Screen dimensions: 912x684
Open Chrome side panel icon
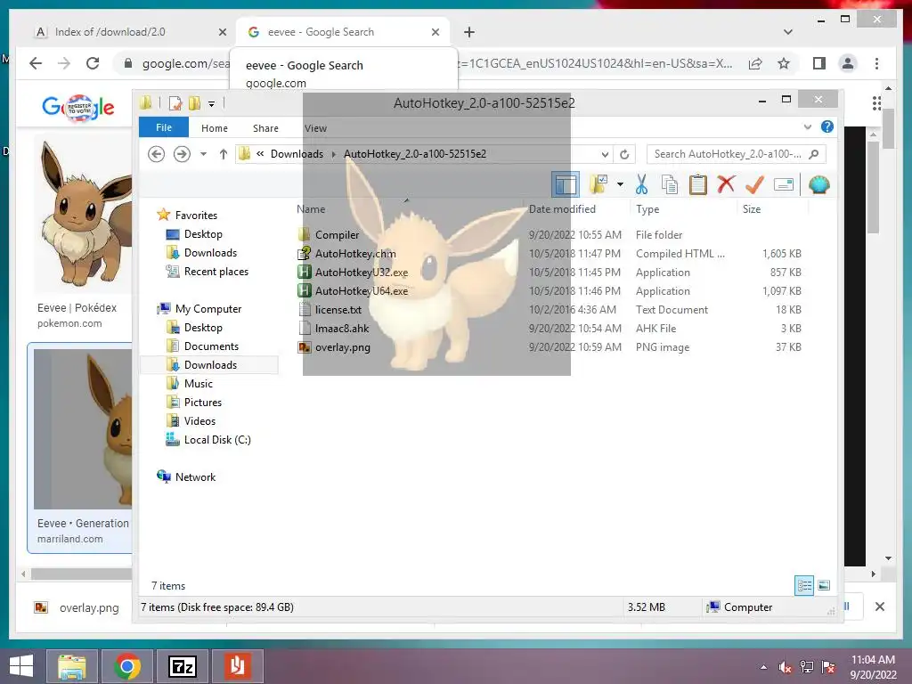[819, 63]
